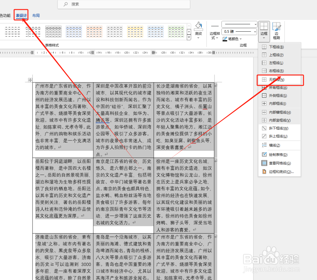Select the 斜下框线 diagonal border option

(276, 128)
